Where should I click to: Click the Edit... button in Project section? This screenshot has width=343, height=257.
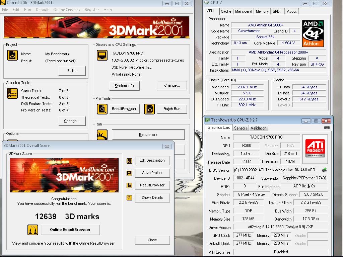(x=72, y=71)
